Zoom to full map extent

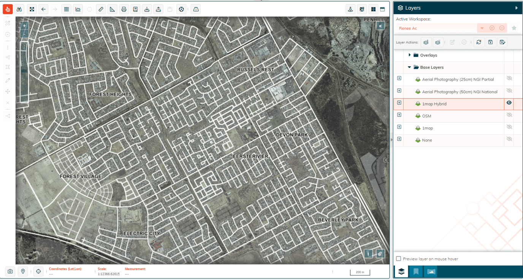pos(32,9)
